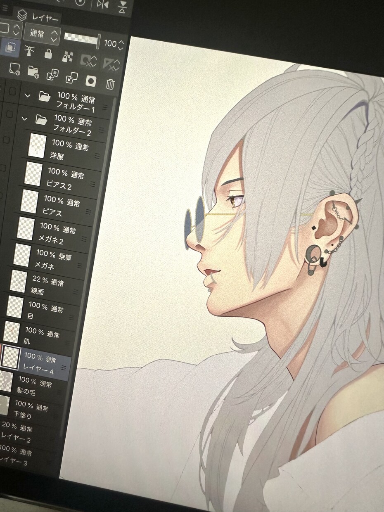Click the フォルダー 1 row grip handle
This screenshot has width=384, height=512.
[104, 107]
